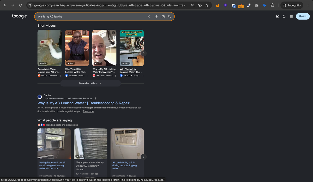Screen dimensions: 313x182
Task: Click 'Read more' in Carrier snippet
Action: click(89, 111)
